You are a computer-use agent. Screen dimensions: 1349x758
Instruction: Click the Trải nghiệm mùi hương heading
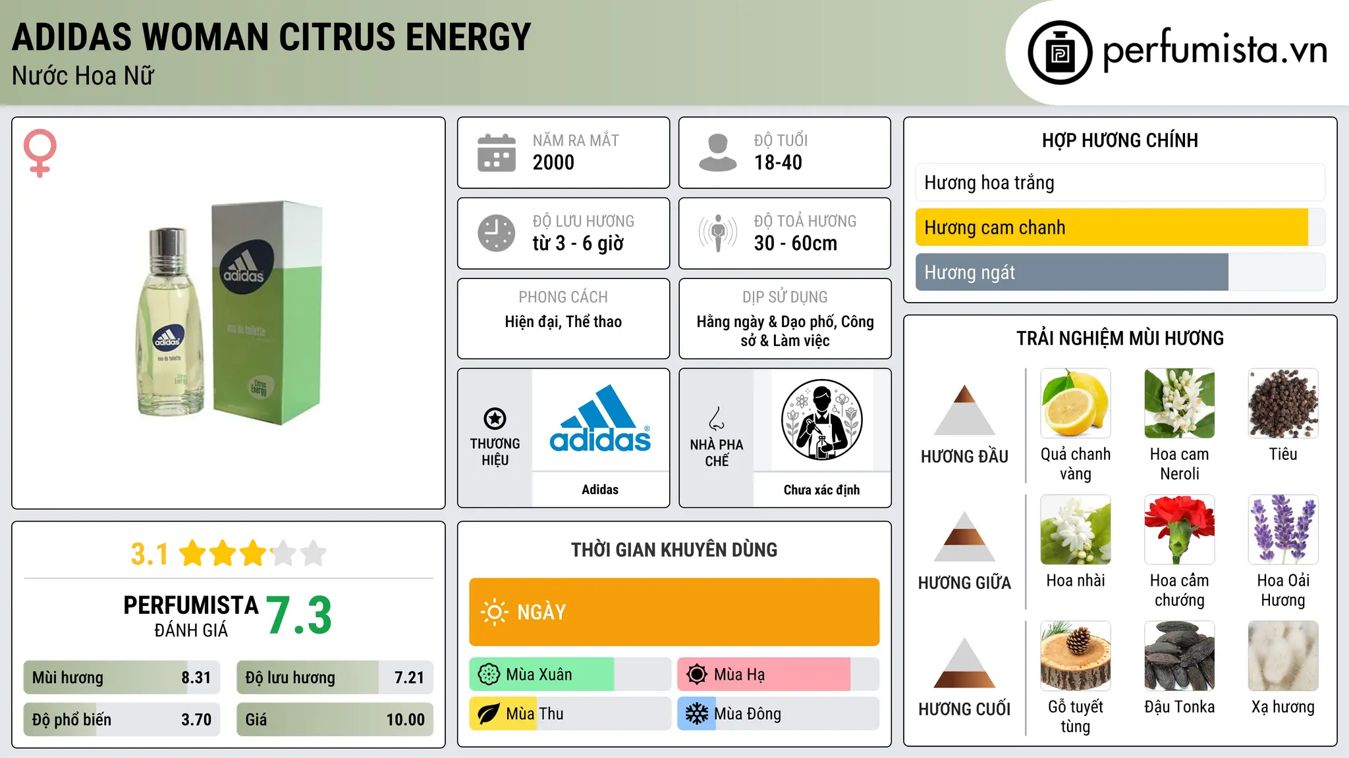[1120, 338]
